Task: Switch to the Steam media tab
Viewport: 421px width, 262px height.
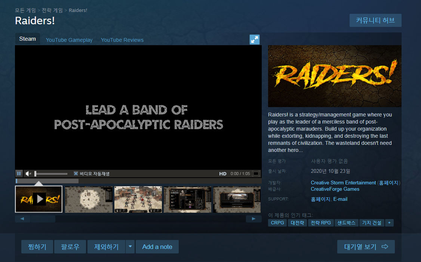Action: [27, 39]
